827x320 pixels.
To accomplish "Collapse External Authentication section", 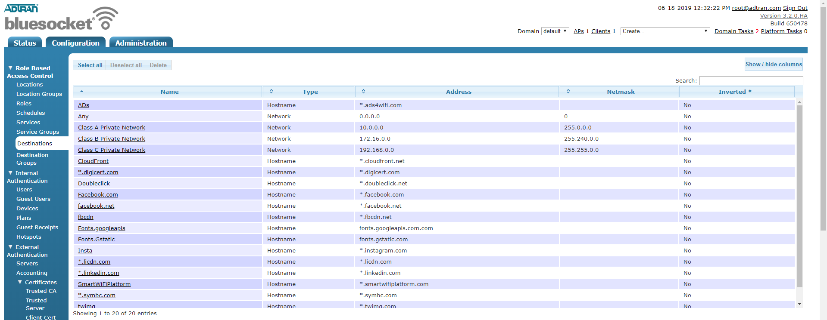I will pyautogui.click(x=10, y=246).
